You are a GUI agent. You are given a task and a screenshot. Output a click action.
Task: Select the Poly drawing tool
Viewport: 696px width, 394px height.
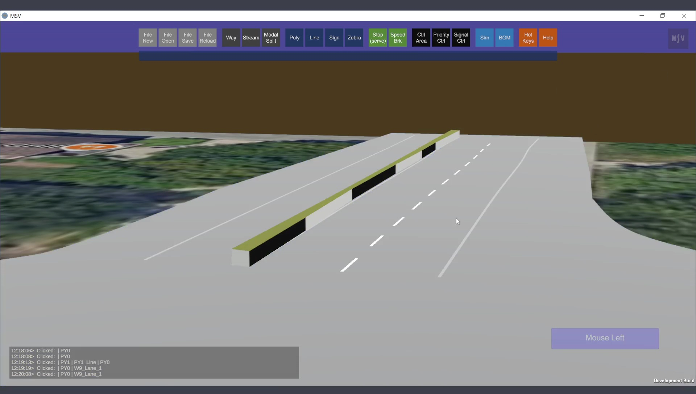click(x=294, y=38)
